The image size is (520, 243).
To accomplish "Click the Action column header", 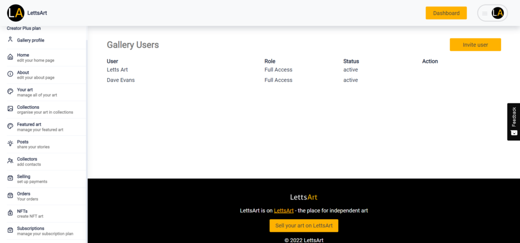I will click(430, 61).
